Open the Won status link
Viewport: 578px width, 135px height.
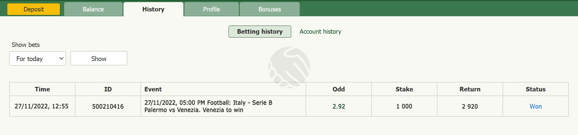coord(536,106)
